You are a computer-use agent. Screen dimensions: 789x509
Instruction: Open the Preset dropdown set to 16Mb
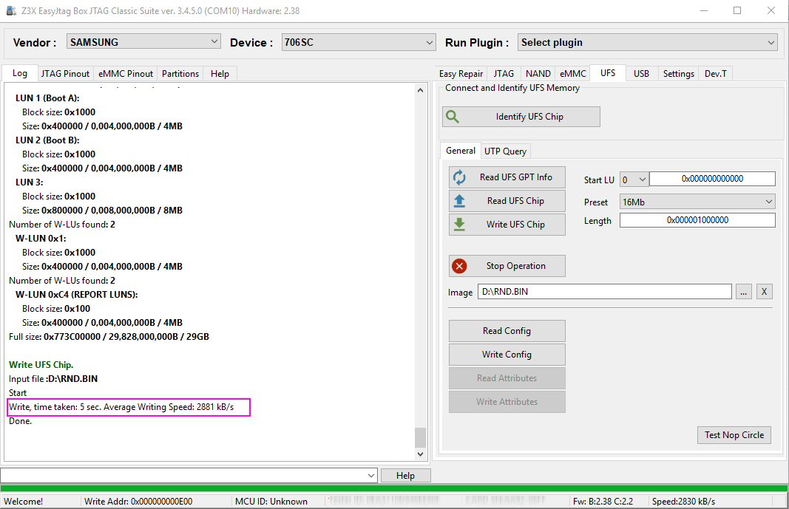coord(697,202)
